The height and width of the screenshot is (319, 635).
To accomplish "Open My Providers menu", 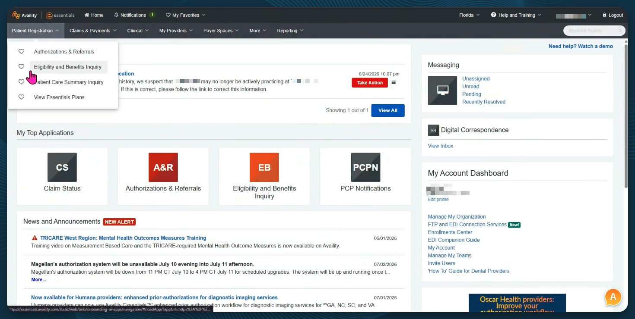I will [x=176, y=31].
